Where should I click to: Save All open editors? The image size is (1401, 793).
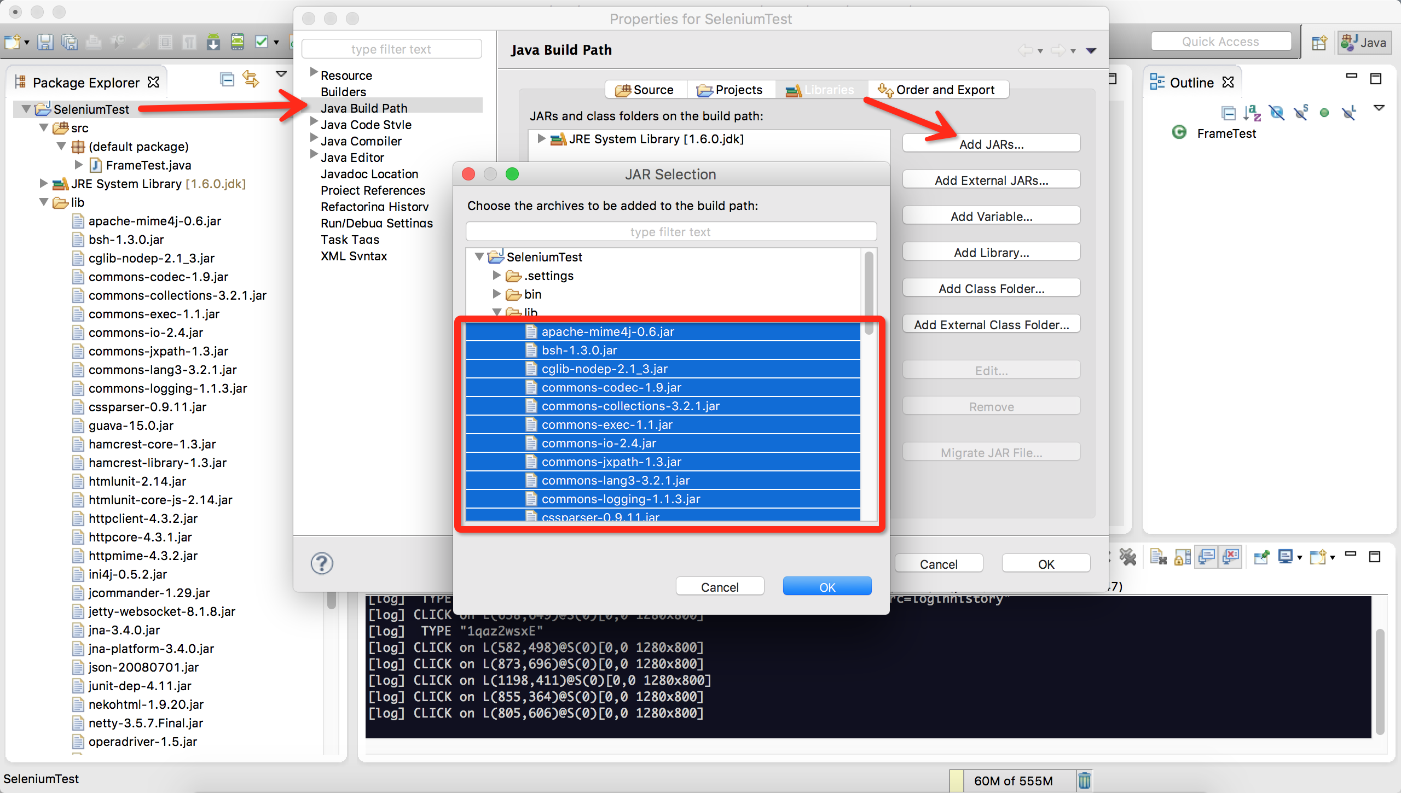[x=70, y=42]
